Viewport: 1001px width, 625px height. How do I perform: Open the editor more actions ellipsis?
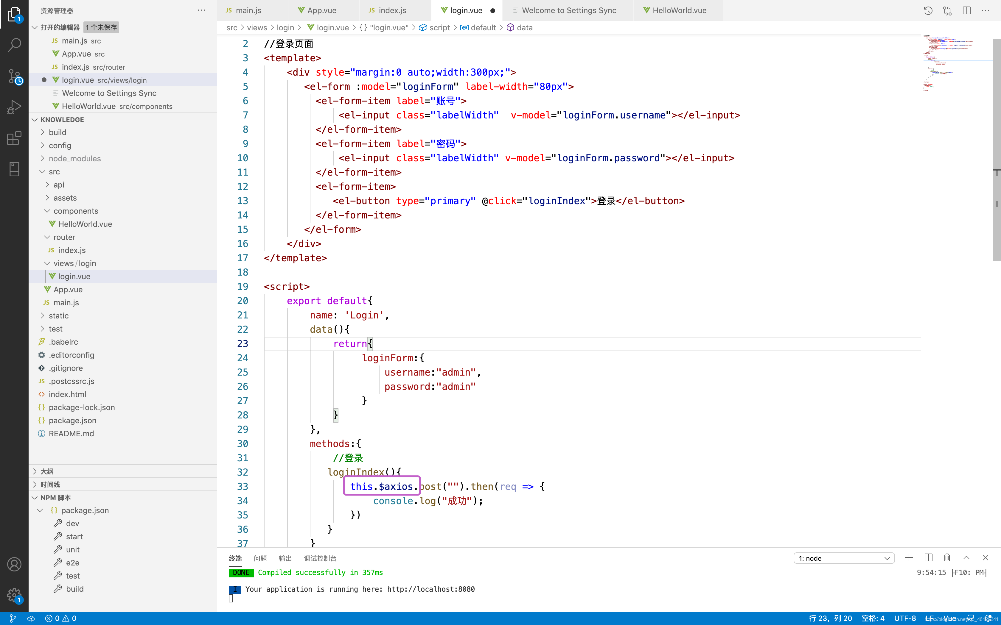coord(986,10)
